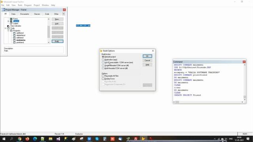253x142 pixels.
Task: Click the Reports item icon in tree
Action: point(11,21)
